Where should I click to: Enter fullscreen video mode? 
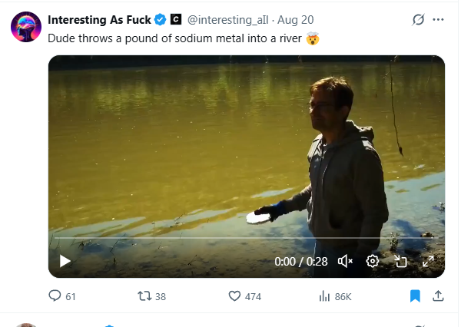coord(428,261)
